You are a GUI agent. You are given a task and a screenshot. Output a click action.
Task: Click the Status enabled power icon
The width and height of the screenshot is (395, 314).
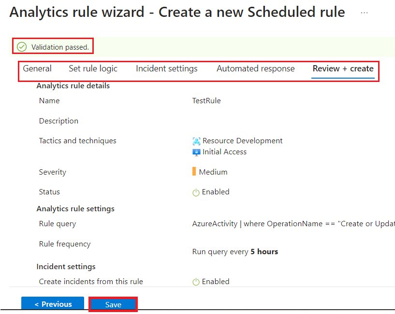click(196, 192)
